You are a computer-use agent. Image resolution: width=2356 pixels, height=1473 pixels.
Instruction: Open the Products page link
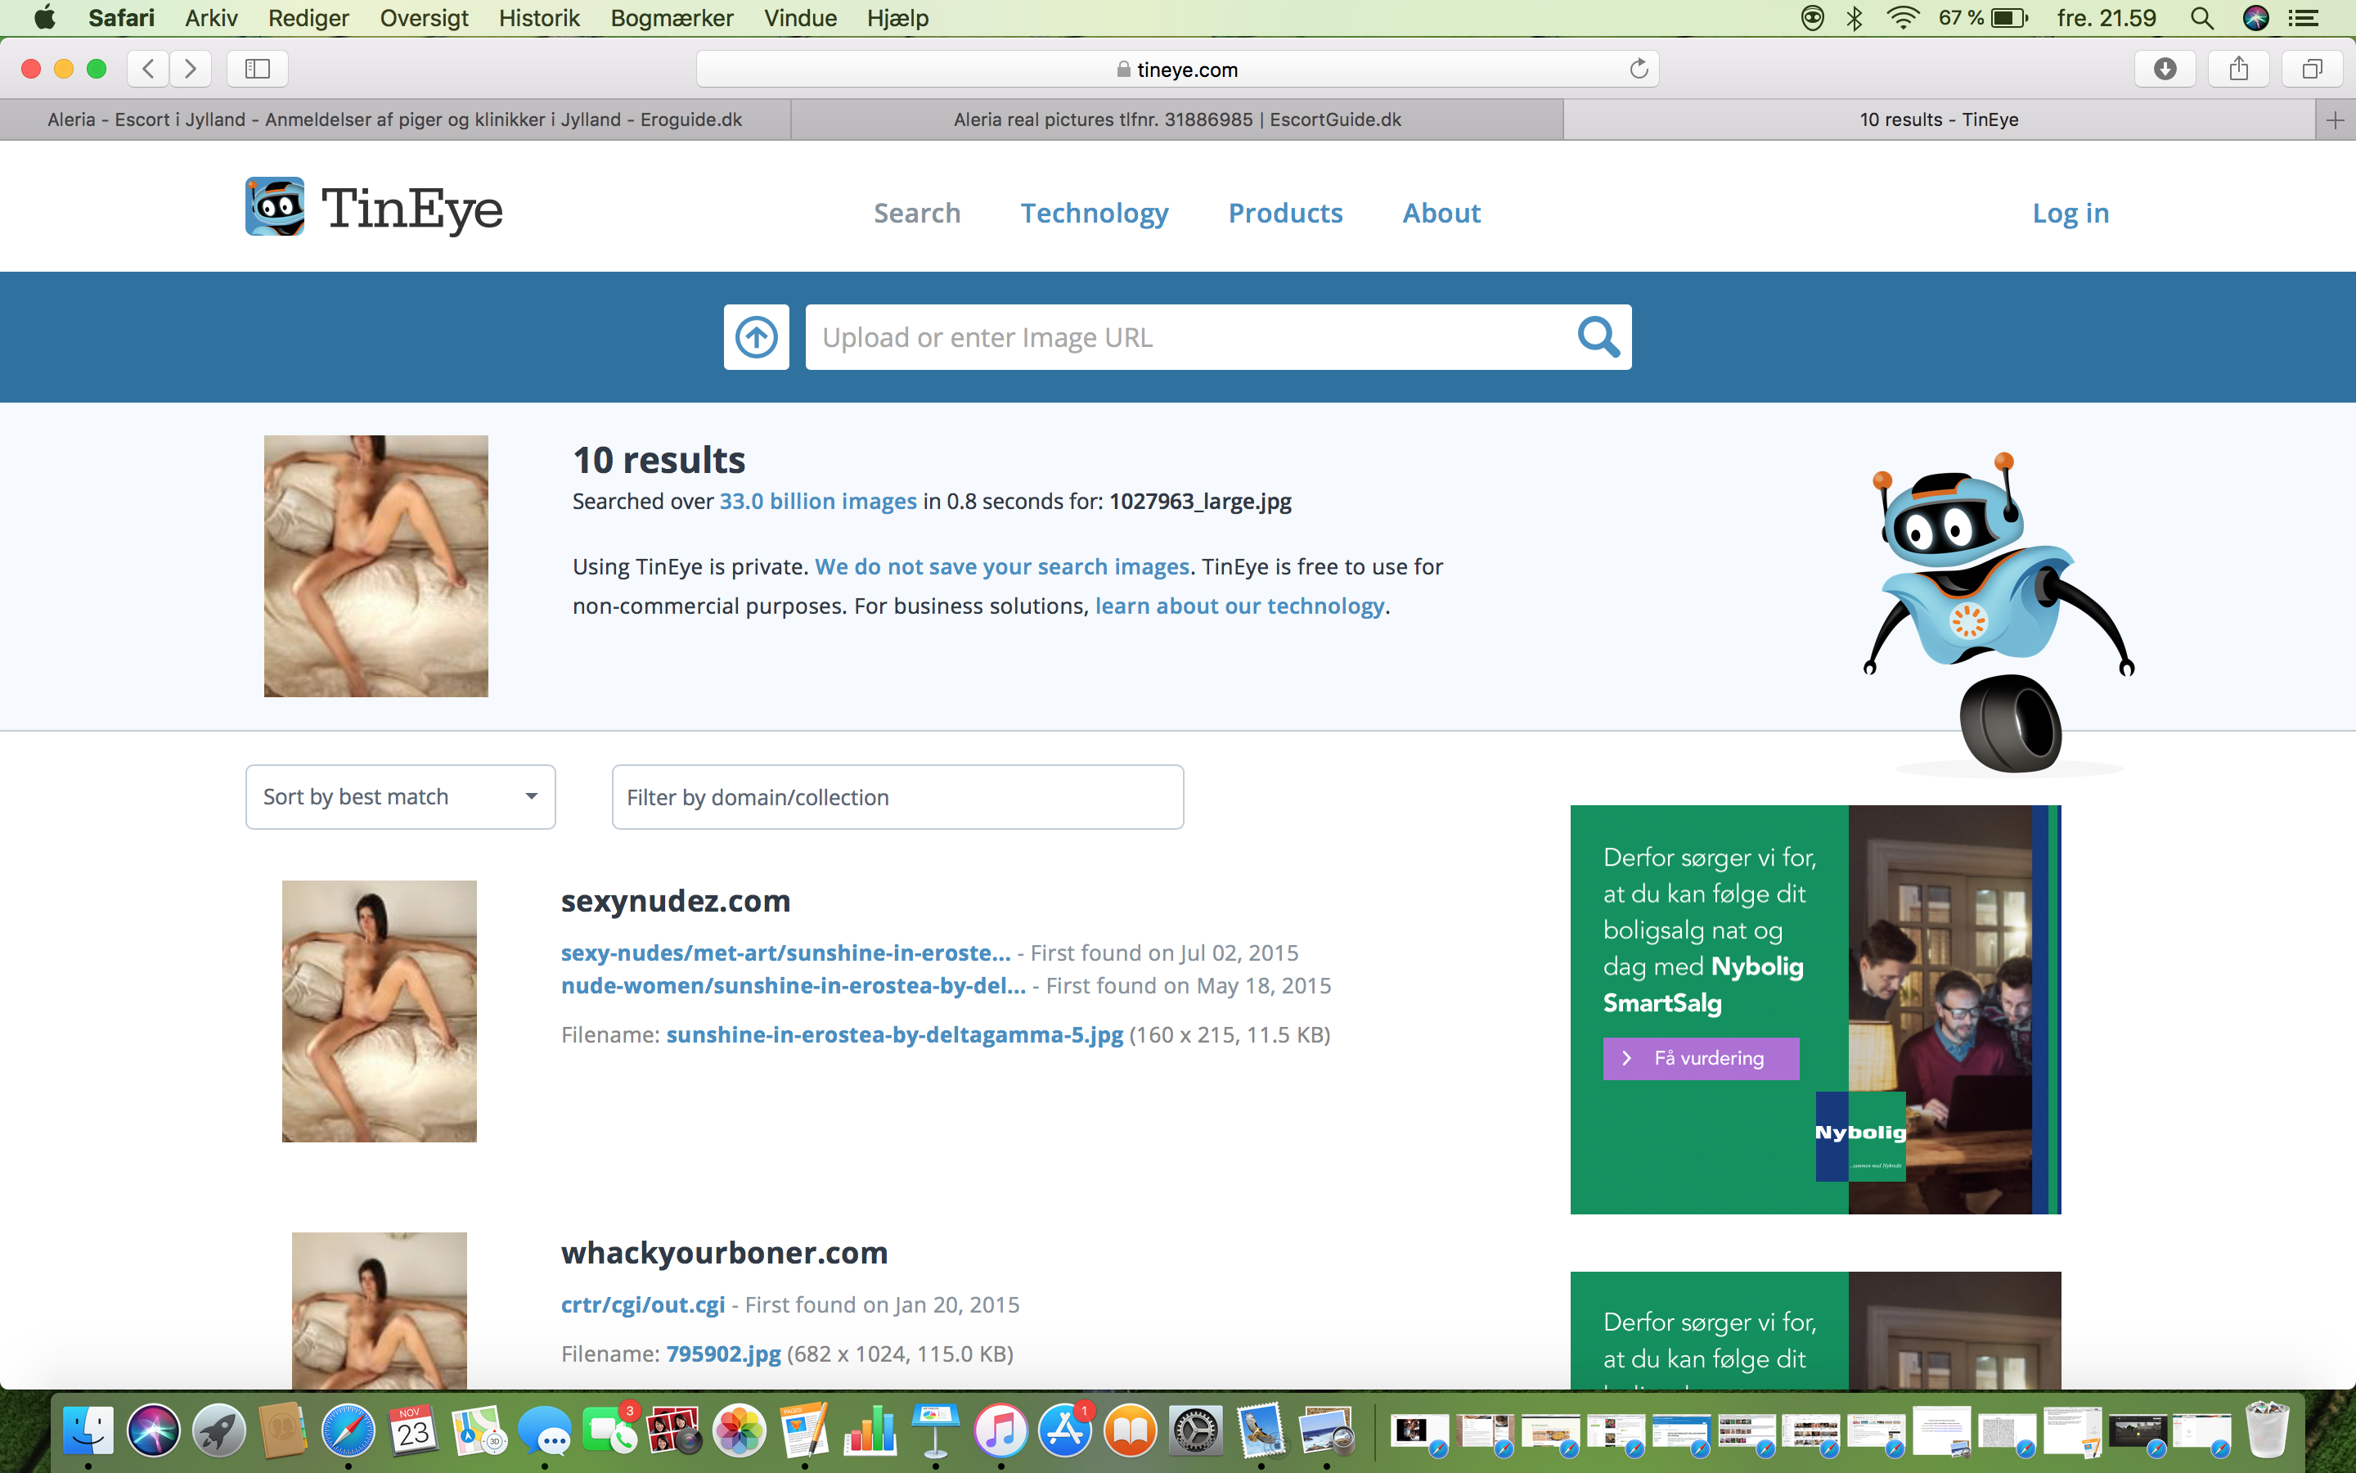pyautogui.click(x=1285, y=213)
